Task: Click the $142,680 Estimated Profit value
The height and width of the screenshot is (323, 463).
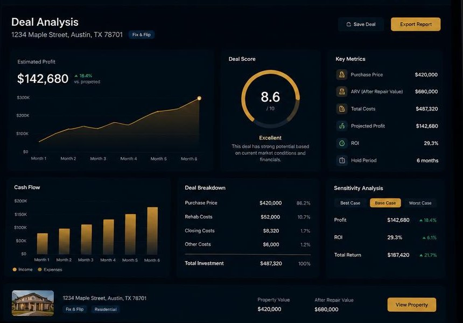Action: pos(43,79)
